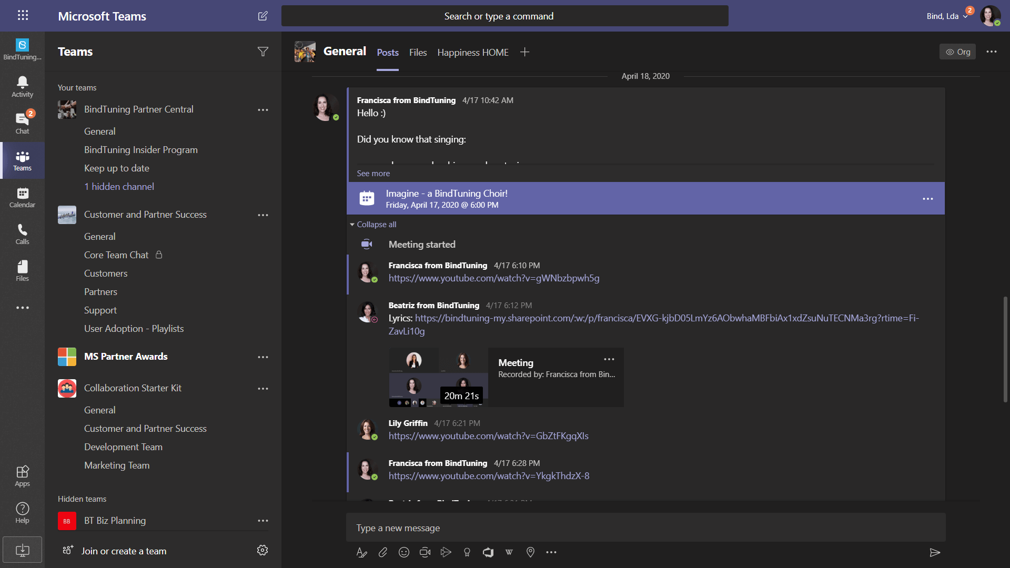
Task: Open Files in the left rail
Action: click(22, 271)
